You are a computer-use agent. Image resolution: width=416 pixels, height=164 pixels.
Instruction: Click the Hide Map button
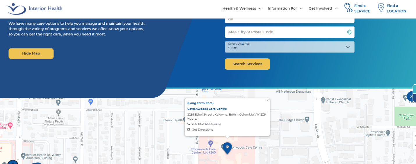coord(31,53)
